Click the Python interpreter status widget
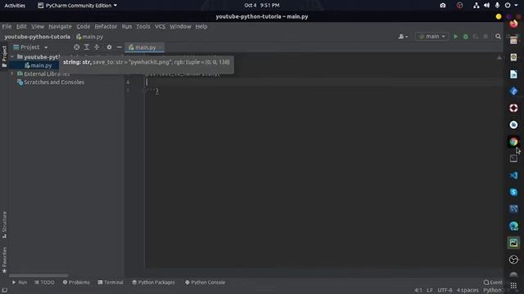 pyautogui.click(x=493, y=291)
